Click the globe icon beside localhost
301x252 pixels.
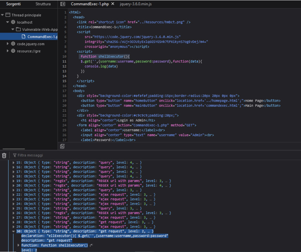[13, 22]
